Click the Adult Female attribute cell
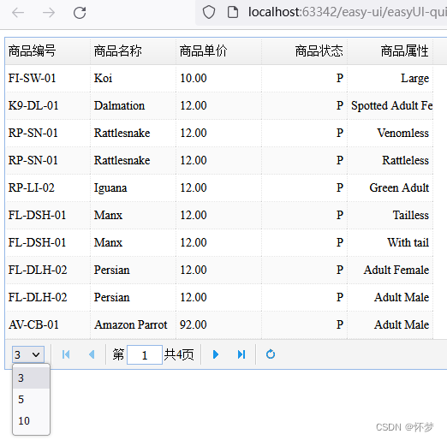This screenshot has width=447, height=440. 390,270
